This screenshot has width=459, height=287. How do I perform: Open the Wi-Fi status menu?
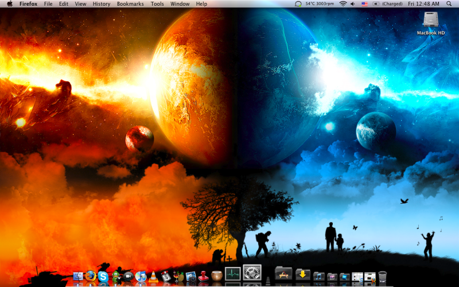[343, 4]
